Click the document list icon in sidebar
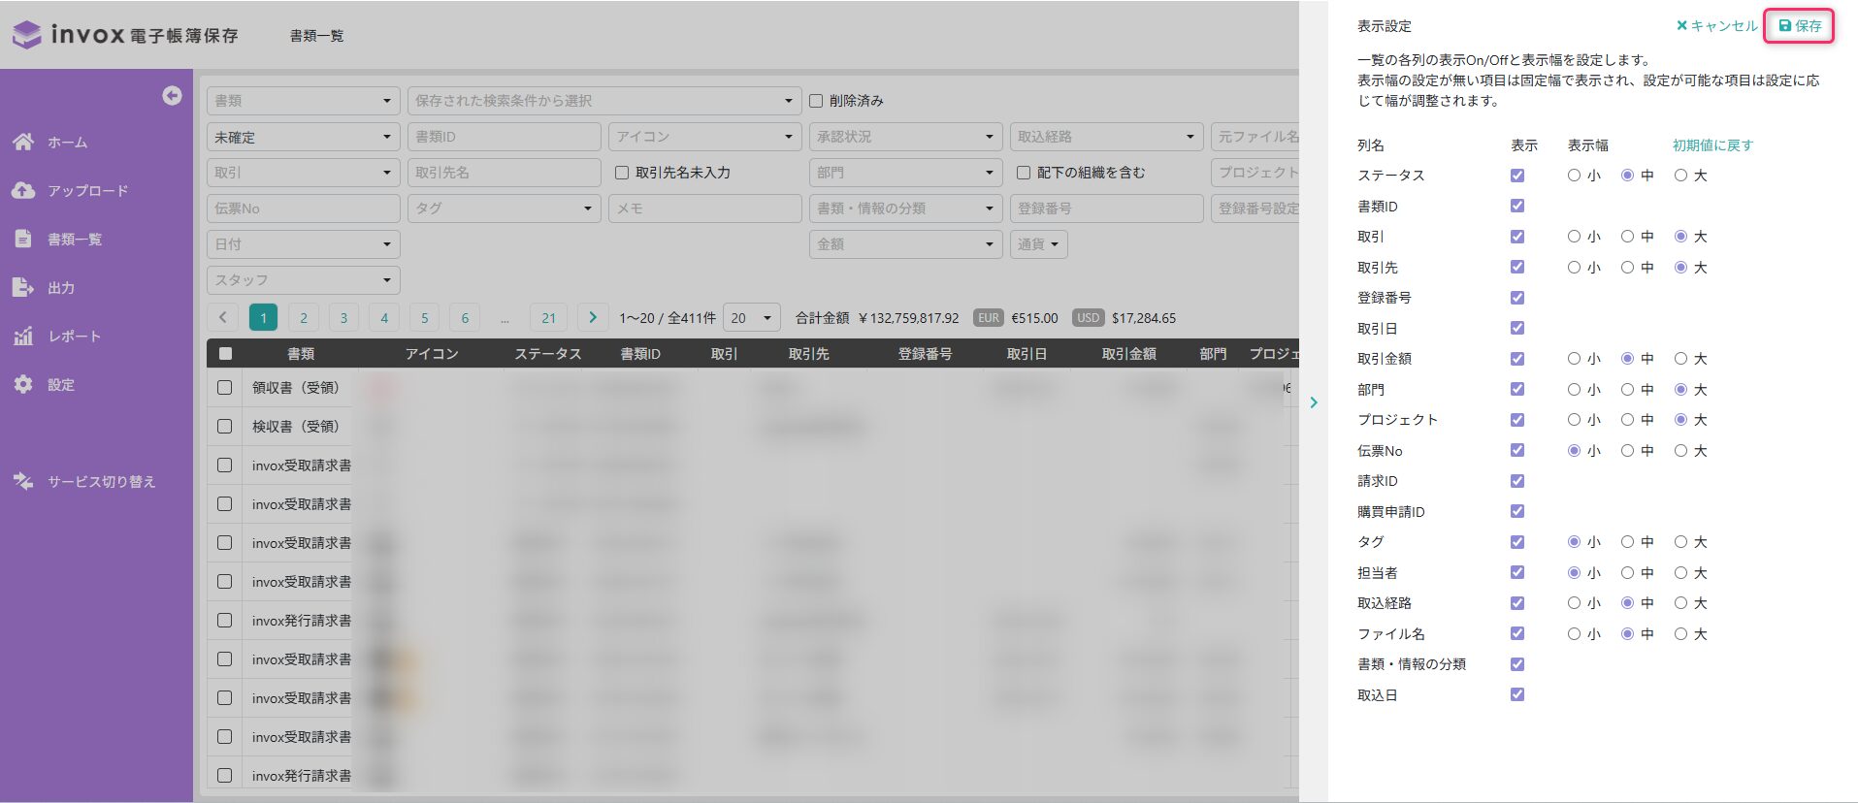The image size is (1858, 803). [x=23, y=239]
